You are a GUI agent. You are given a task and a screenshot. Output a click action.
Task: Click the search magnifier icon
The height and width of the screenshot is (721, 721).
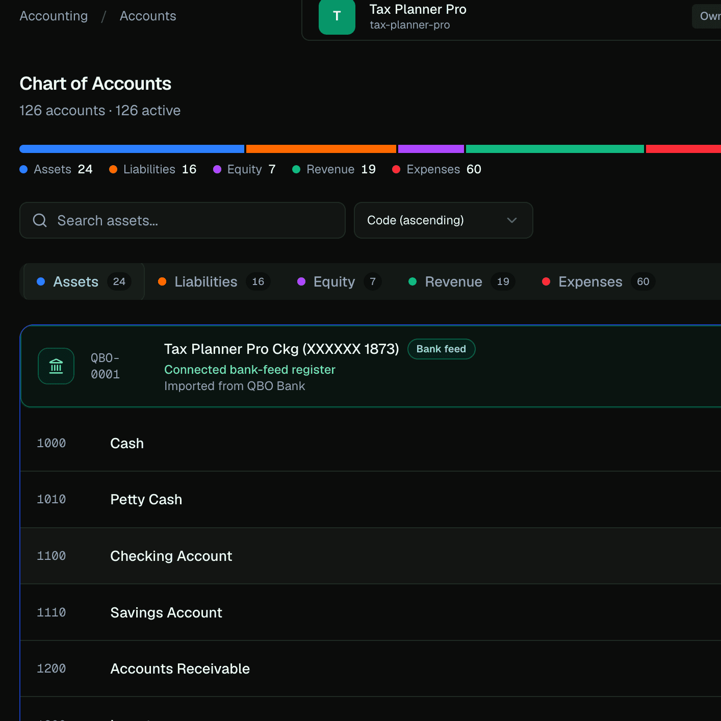point(40,220)
